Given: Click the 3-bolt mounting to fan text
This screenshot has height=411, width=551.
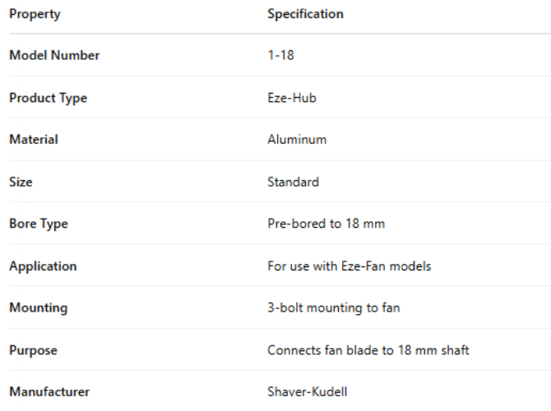Looking at the screenshot, I should tap(333, 308).
